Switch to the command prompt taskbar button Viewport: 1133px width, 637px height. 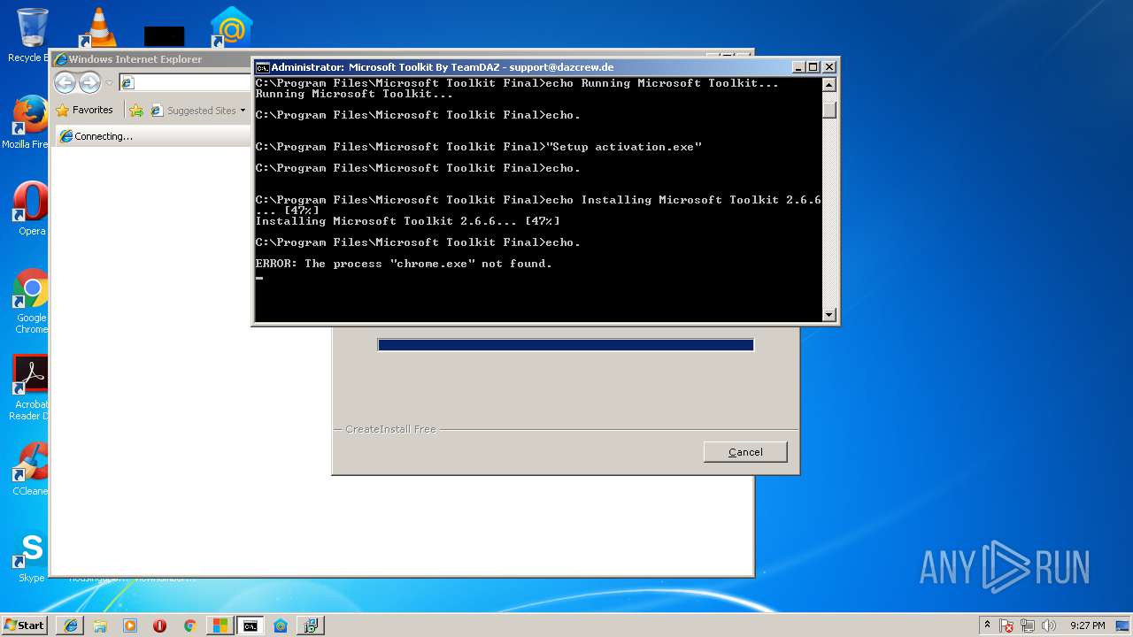click(x=250, y=625)
